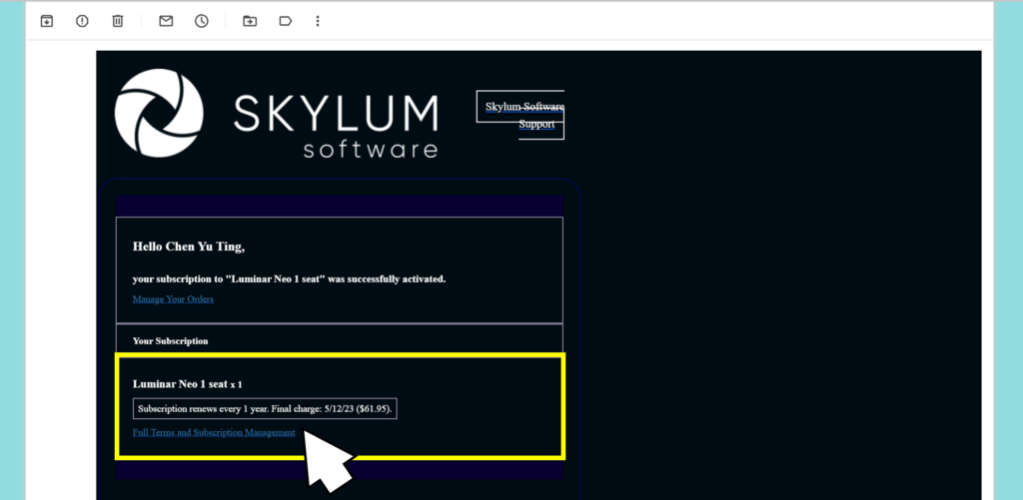
Task: Open Full Terms and Subscription Management link
Action: click(x=214, y=432)
